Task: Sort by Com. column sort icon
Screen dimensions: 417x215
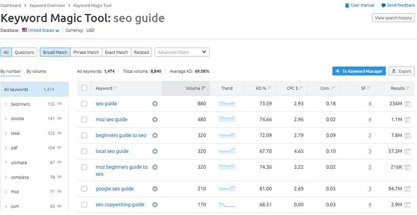Action: pos(333,88)
